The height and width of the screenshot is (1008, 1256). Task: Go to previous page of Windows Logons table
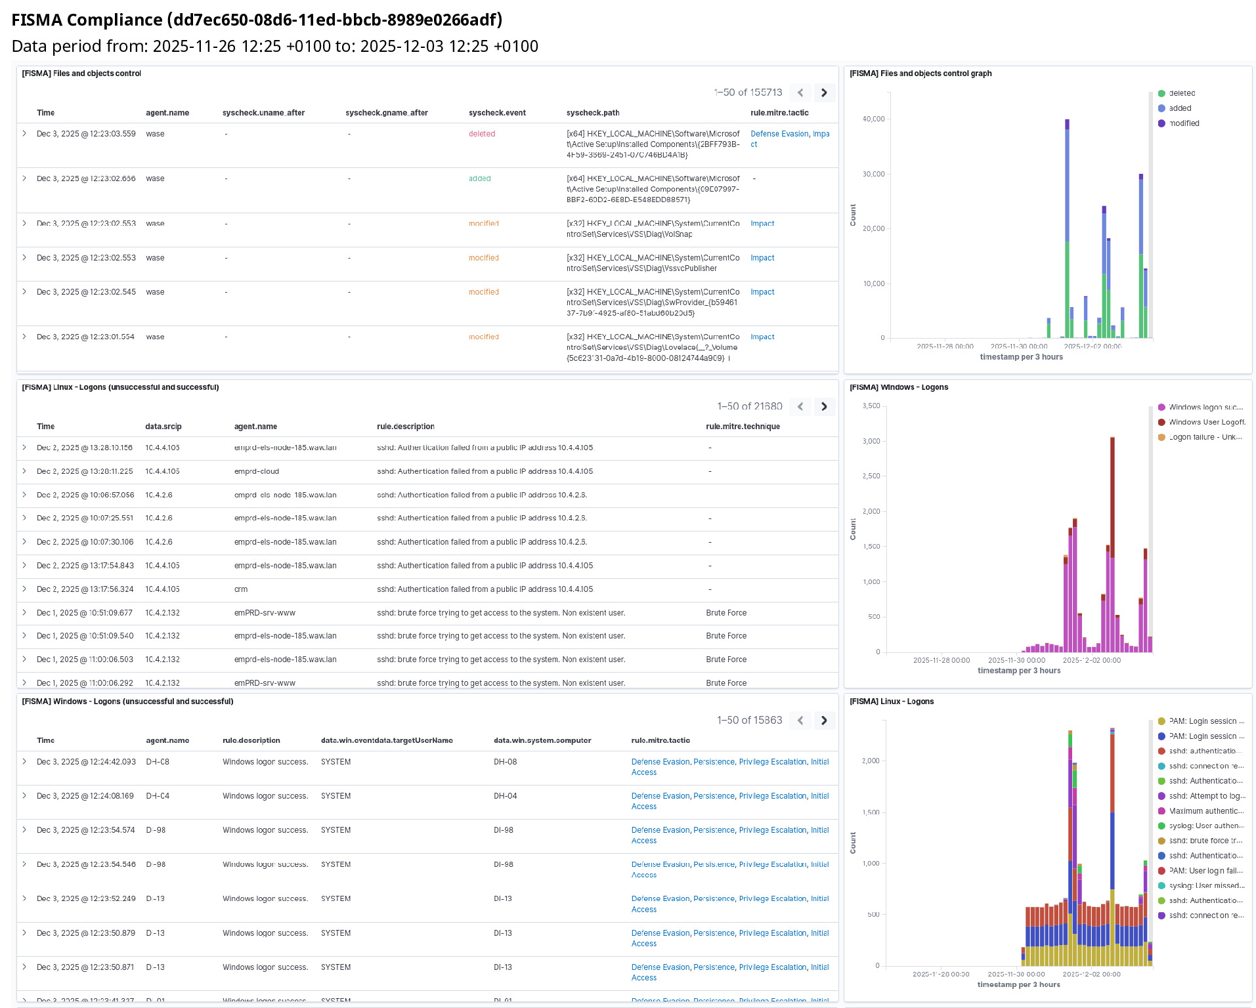[800, 720]
